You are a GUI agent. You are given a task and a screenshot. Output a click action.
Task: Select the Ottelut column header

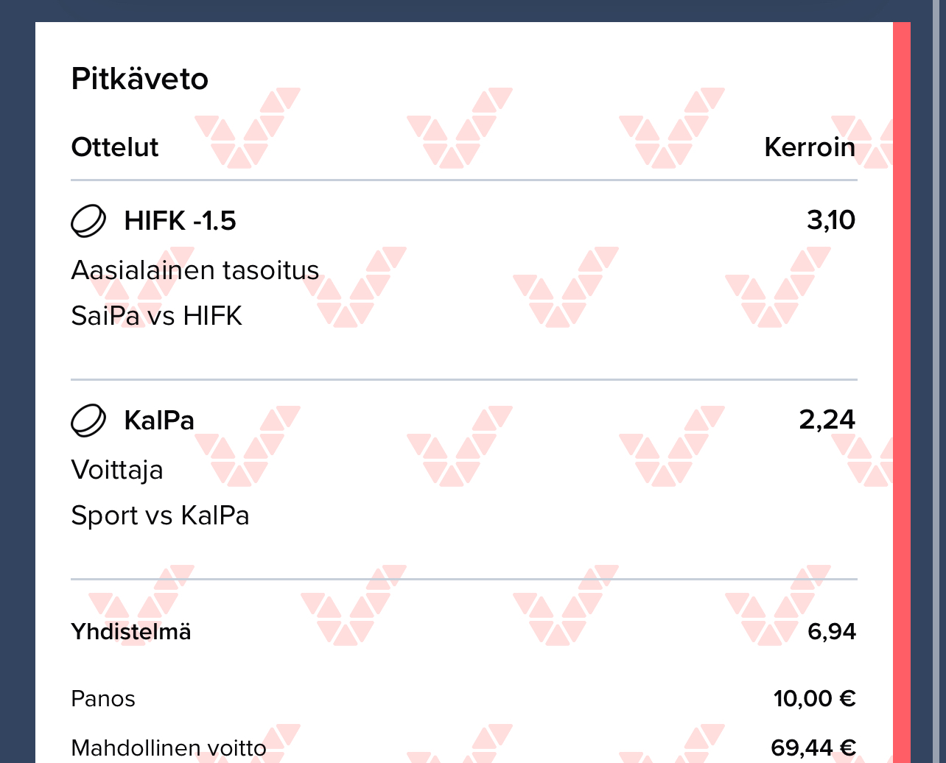point(115,147)
